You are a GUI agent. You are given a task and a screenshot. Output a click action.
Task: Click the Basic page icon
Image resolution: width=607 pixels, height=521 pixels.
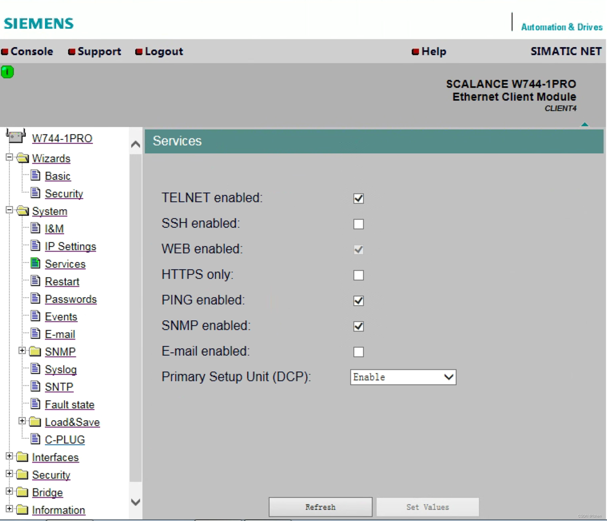[x=35, y=175]
